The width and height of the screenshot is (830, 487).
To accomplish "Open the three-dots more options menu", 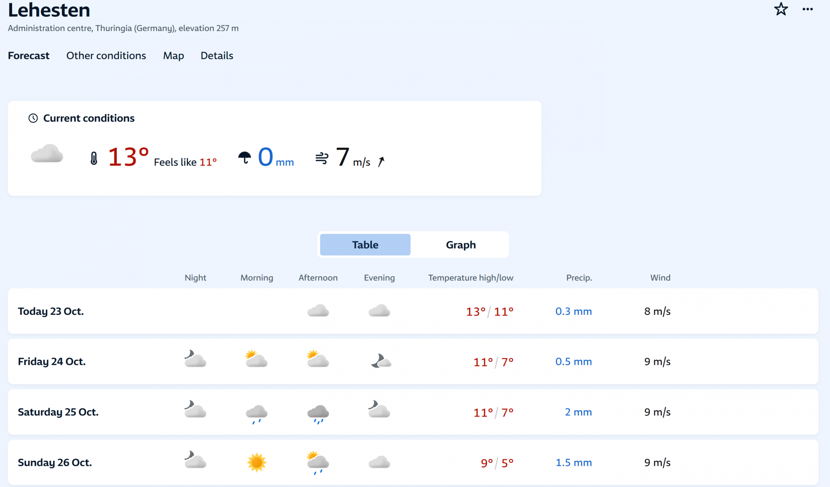I will pos(808,9).
